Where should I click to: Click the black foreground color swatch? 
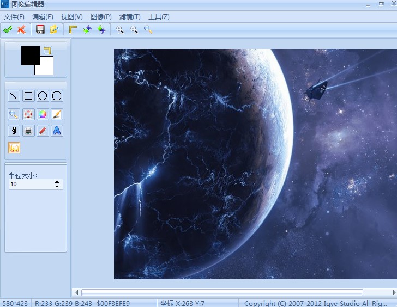tap(30, 56)
